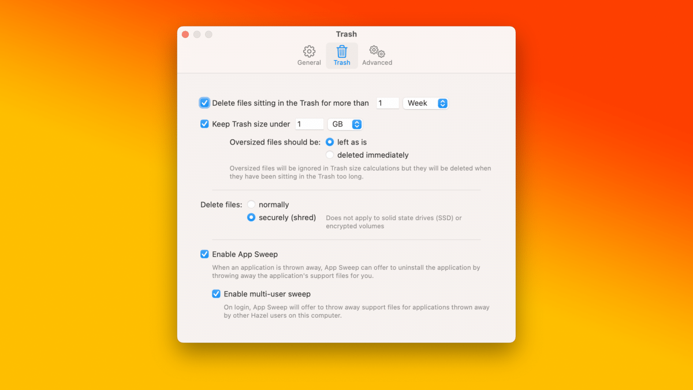Click the App Sweep uninstall description text
The height and width of the screenshot is (390, 693).
tap(346, 272)
